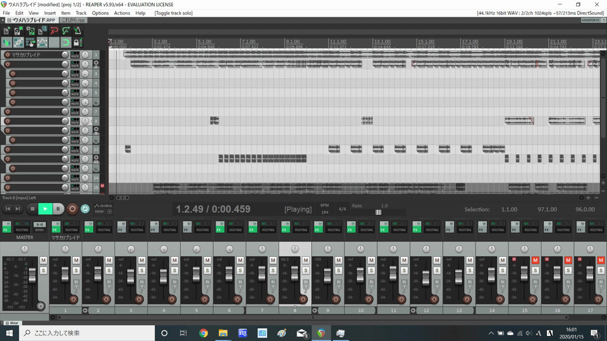Click the mixer channel 8 volume fader

pos(295,273)
